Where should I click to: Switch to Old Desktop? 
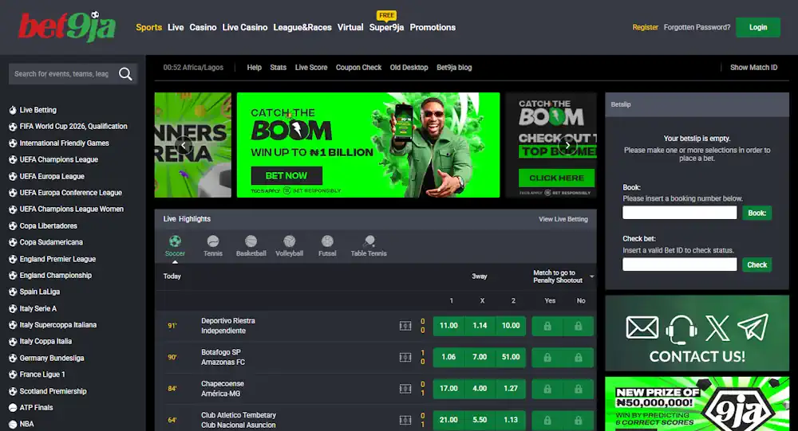pyautogui.click(x=409, y=68)
